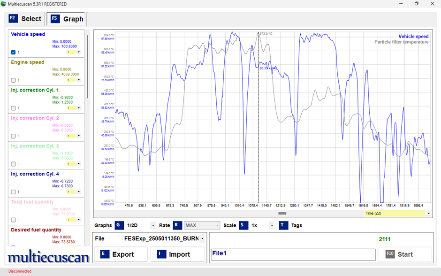
Task: Click the S key icon beside Scale
Action: [243, 225]
